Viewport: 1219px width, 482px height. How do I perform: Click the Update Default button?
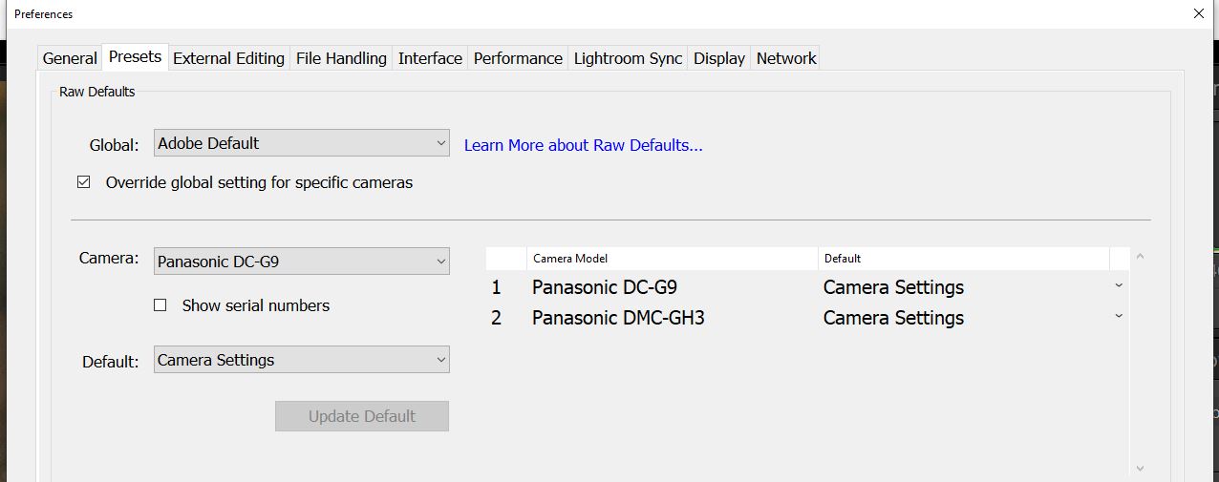362,416
